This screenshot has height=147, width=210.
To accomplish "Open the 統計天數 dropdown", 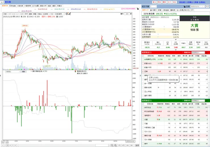I will pyautogui.click(x=153, y=7).
